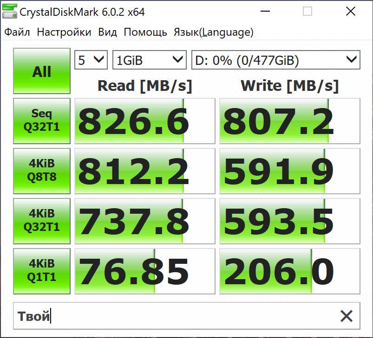Run all benchmarks with the All button
This screenshot has height=338, width=373.
point(42,71)
